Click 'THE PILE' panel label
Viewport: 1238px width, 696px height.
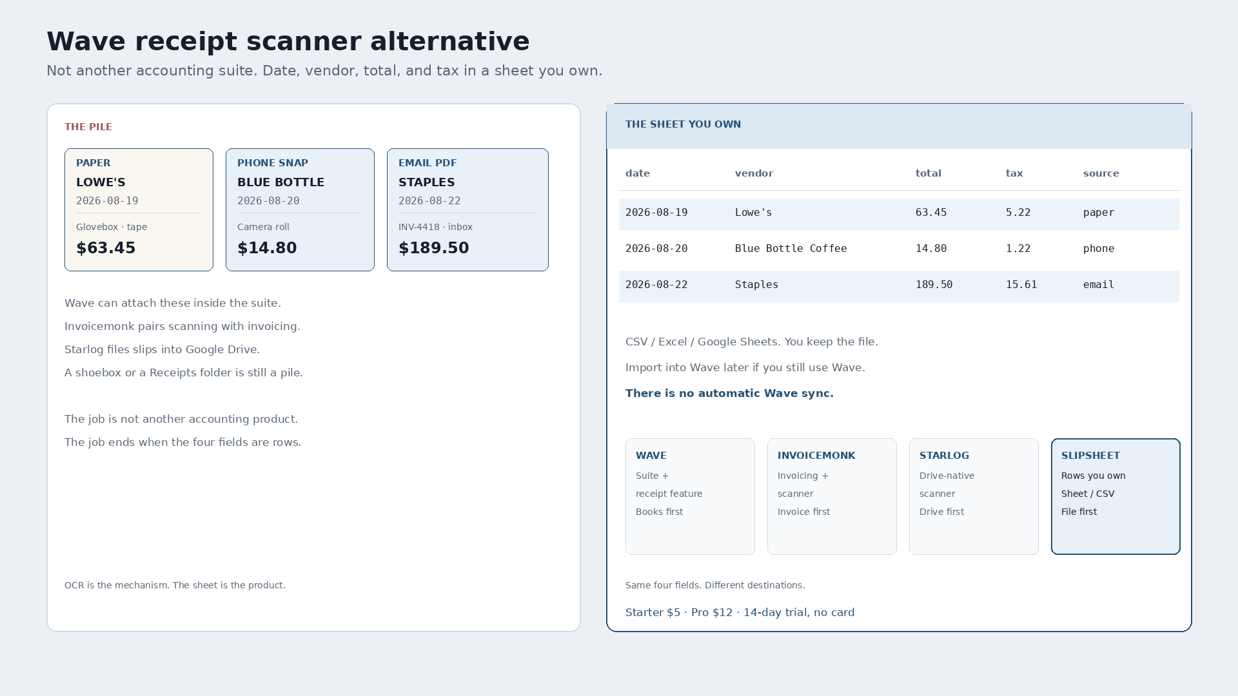point(88,127)
